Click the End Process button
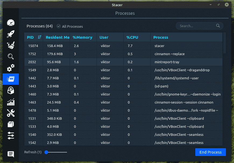The image size is (234, 163). [x=210, y=152]
